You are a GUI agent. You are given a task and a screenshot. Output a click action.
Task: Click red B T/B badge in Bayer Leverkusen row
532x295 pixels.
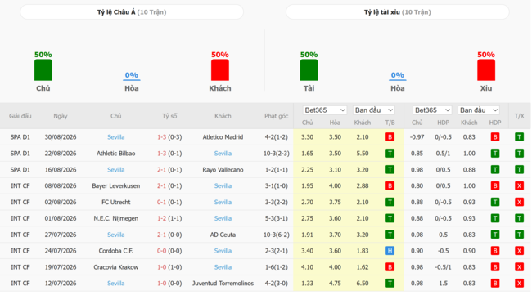click(x=390, y=186)
